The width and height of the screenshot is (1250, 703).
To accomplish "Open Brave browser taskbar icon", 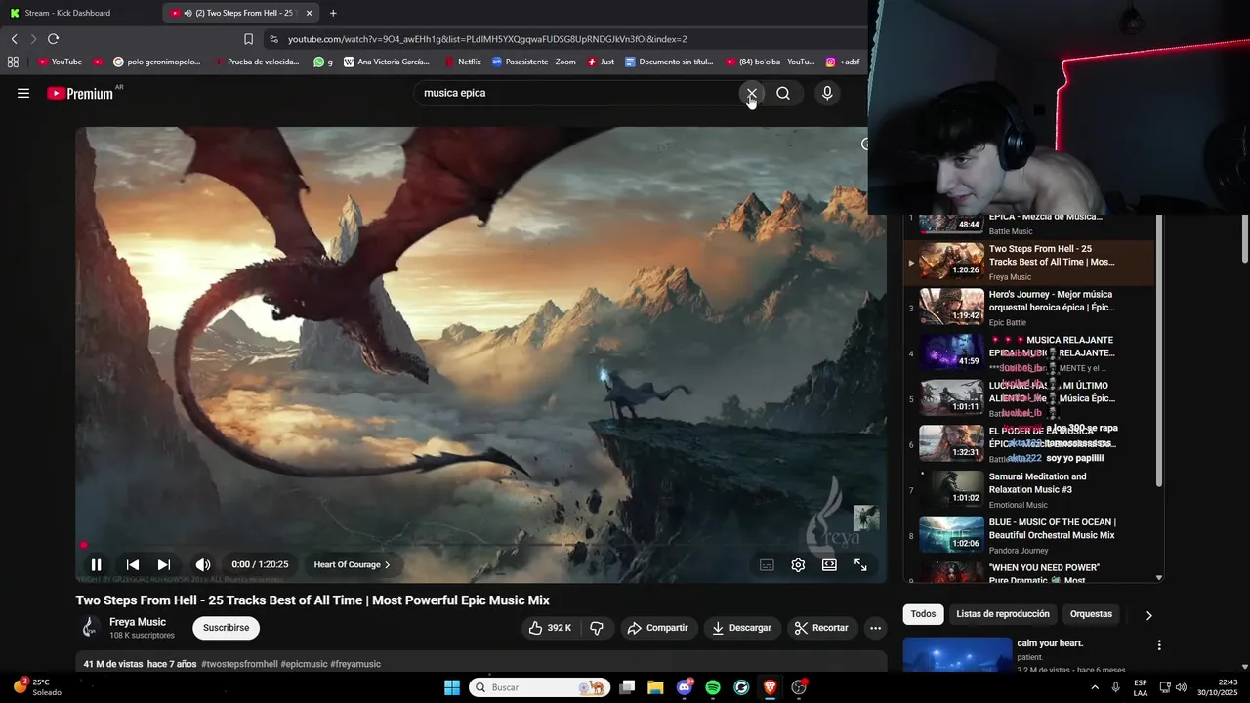I will (x=770, y=687).
